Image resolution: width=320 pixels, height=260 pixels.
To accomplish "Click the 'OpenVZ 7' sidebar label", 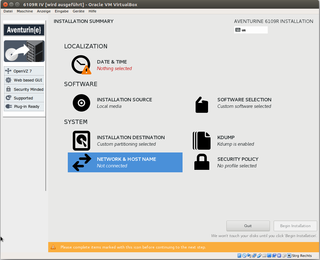I will (x=22, y=71).
